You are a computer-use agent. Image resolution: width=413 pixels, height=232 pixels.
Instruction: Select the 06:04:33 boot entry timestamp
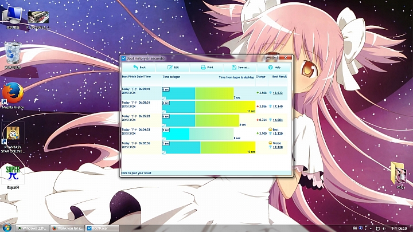click(135, 132)
